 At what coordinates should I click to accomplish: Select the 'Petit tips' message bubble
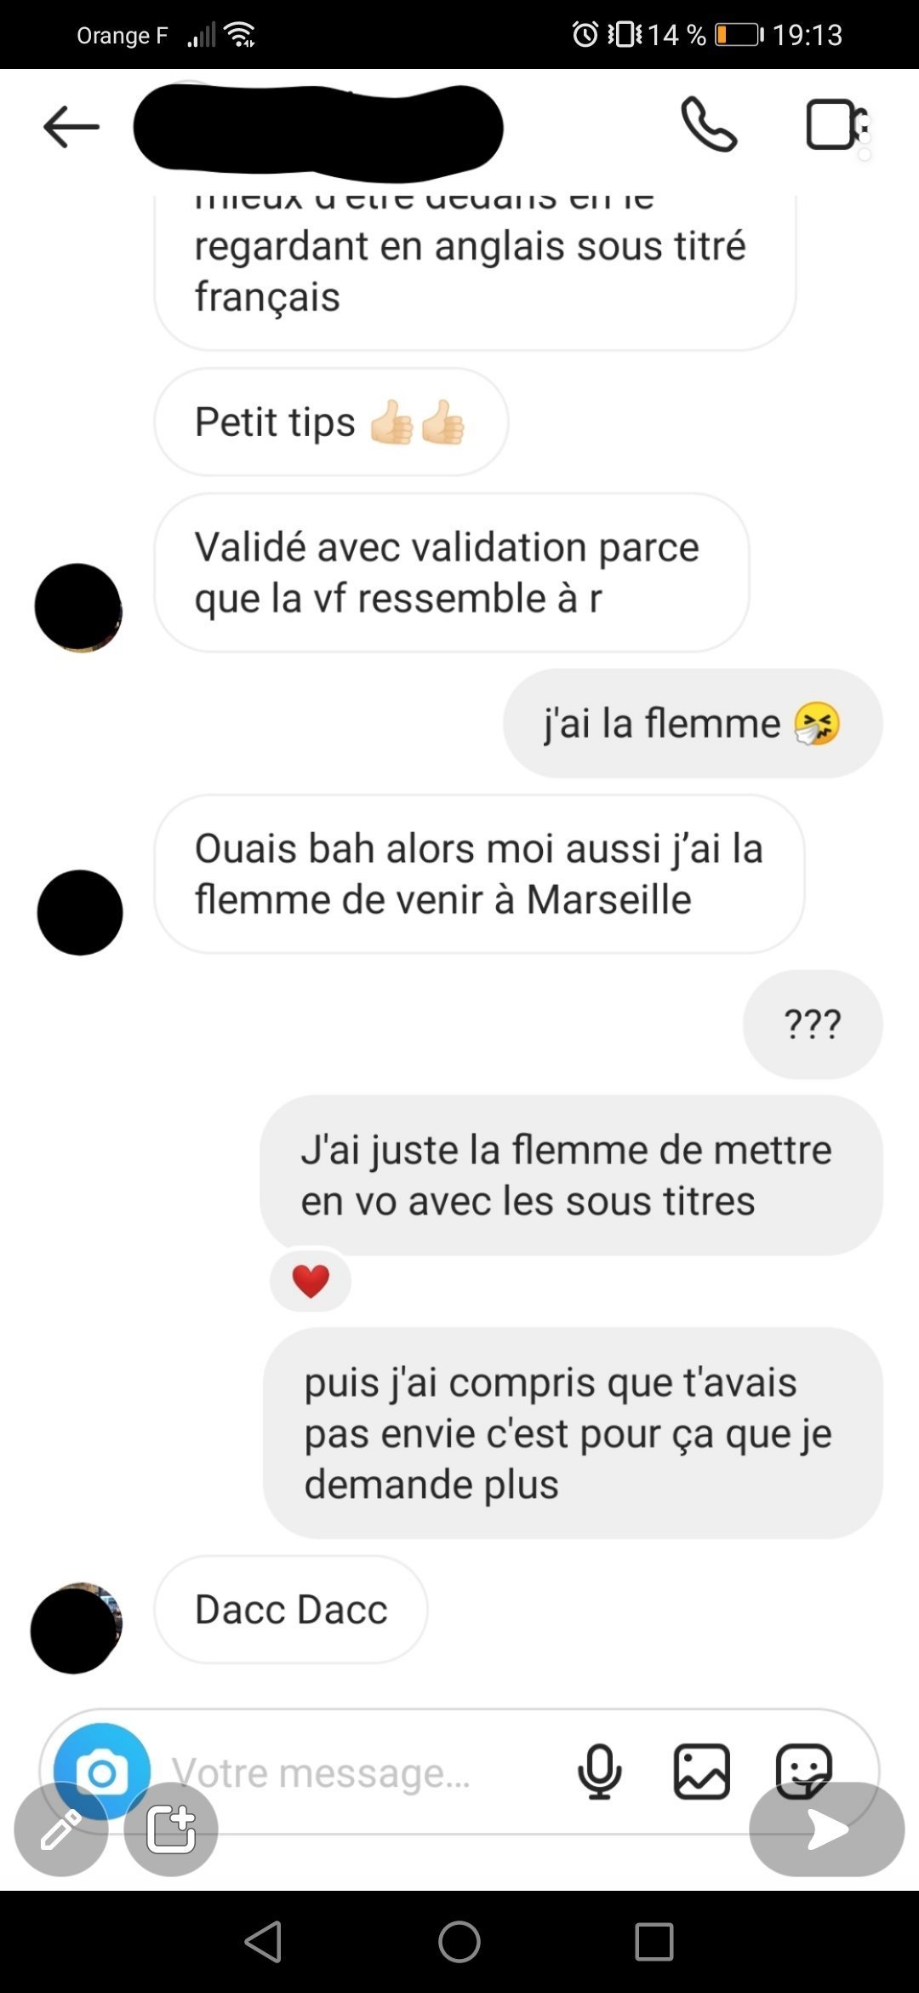click(x=331, y=422)
